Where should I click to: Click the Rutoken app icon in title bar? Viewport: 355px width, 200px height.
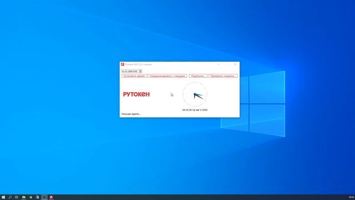[123, 64]
